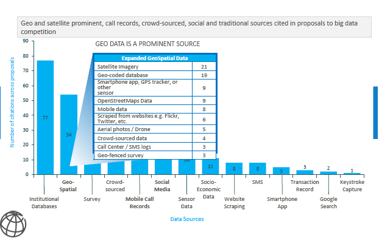Screen dimensions: 379x241
Task: Select the 'Geo-Spatial' axis label
Action: tap(68, 186)
